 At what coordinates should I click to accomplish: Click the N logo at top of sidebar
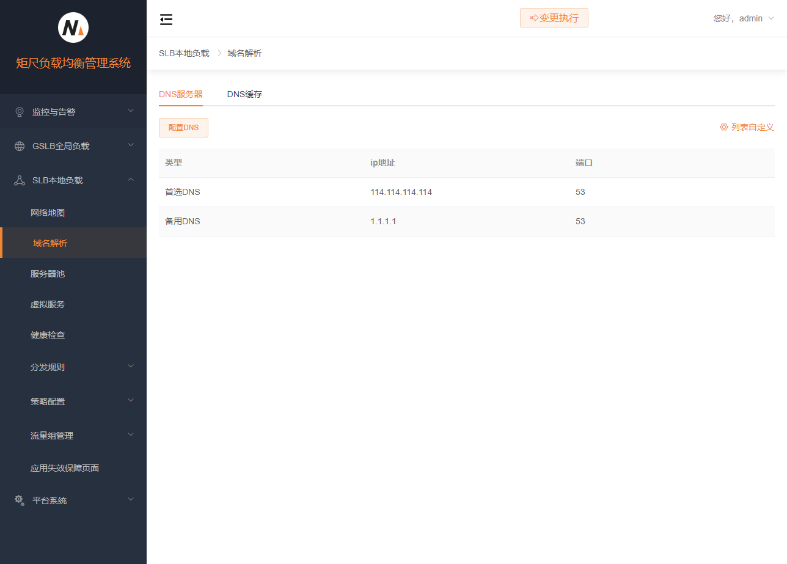pyautogui.click(x=73, y=27)
